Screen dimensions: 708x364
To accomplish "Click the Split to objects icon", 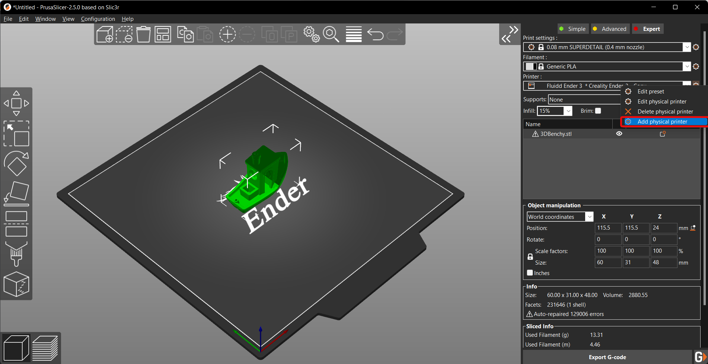I will (270, 34).
